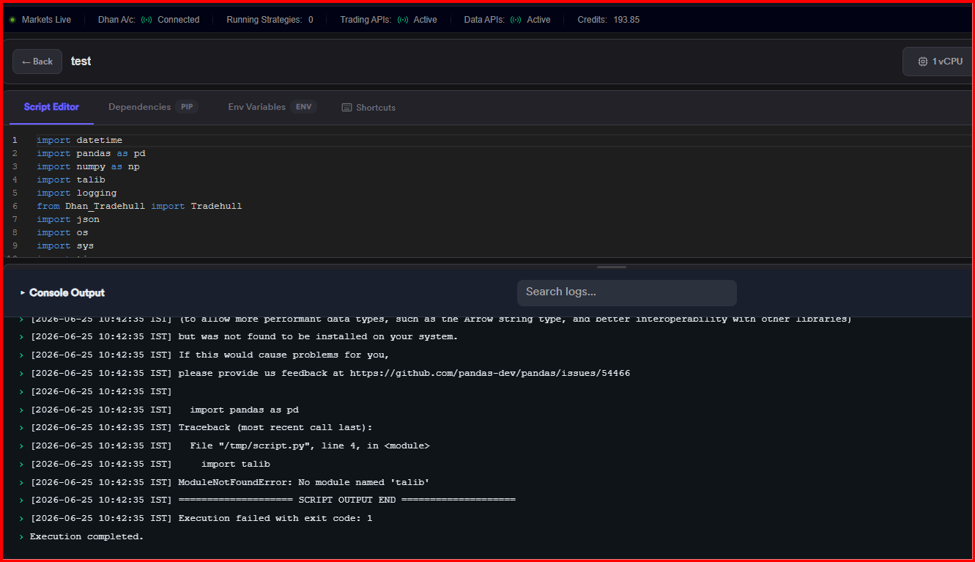Go back using the Back button
Image resolution: width=975 pixels, height=562 pixels.
point(37,62)
